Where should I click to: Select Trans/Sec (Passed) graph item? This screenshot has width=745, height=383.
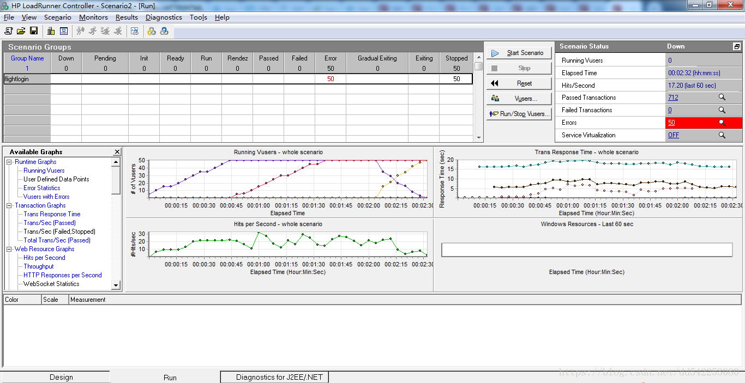[x=50, y=223]
